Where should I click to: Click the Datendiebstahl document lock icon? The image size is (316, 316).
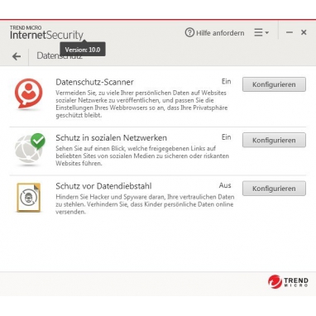[29, 198]
